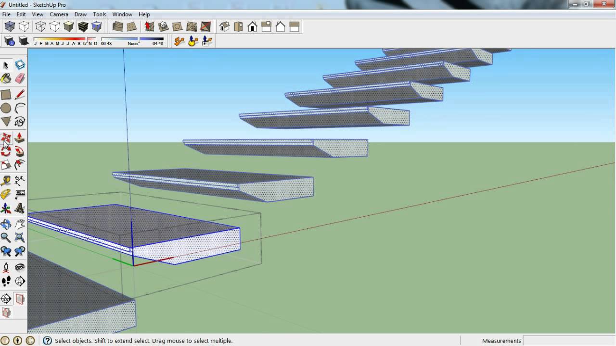Select the Eraser tool
This screenshot has height=346, width=616.
[20, 78]
